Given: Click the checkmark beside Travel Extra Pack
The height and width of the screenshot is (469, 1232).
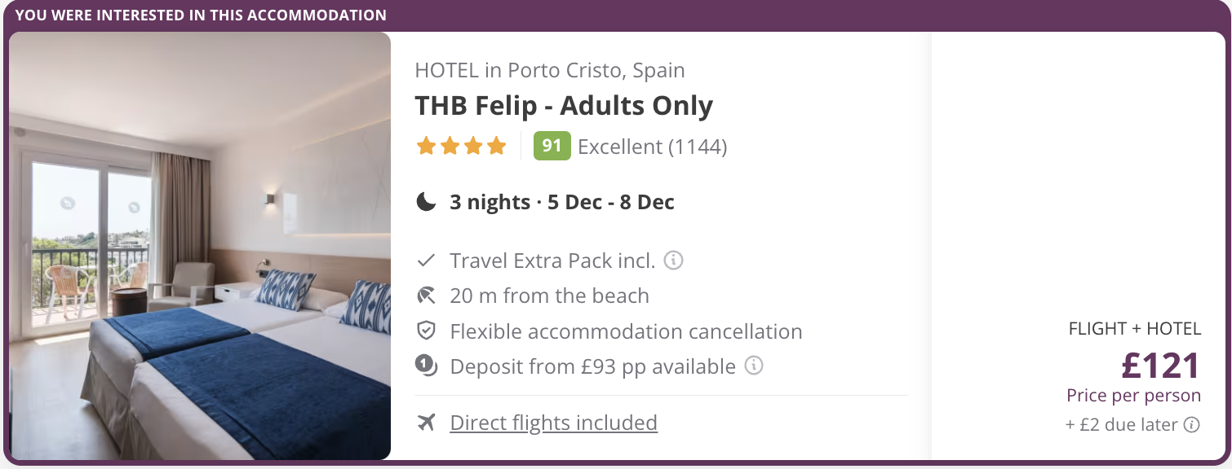Looking at the screenshot, I should [426, 261].
